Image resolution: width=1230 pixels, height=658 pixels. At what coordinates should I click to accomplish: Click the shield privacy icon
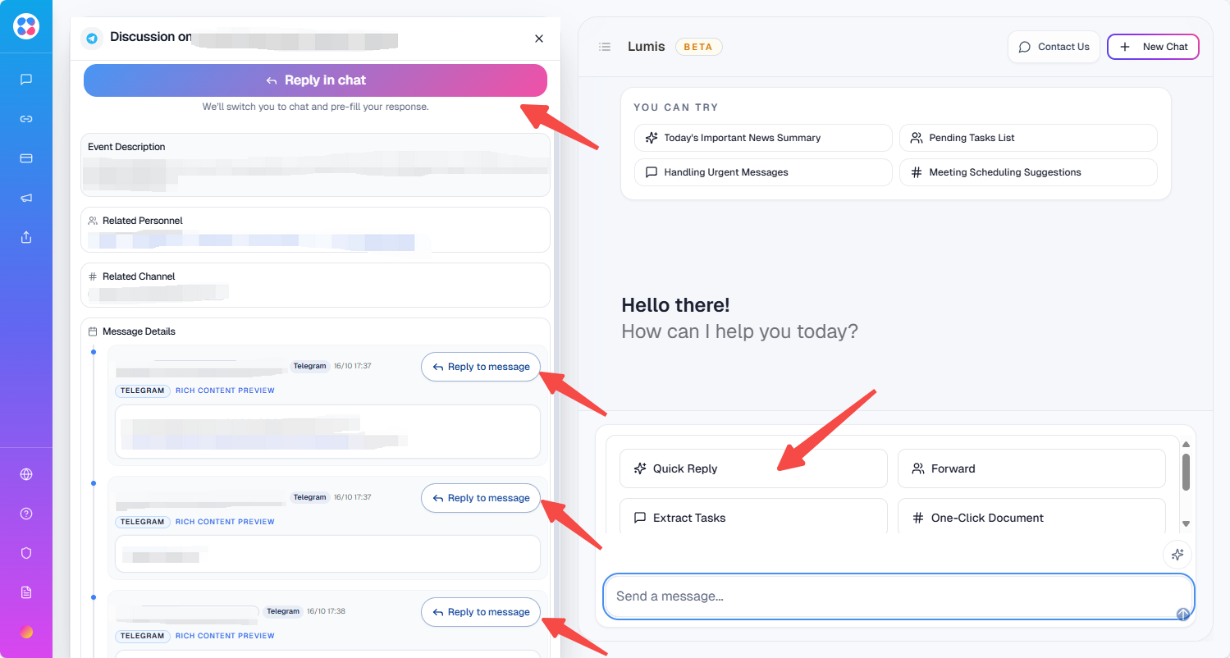[x=26, y=553]
